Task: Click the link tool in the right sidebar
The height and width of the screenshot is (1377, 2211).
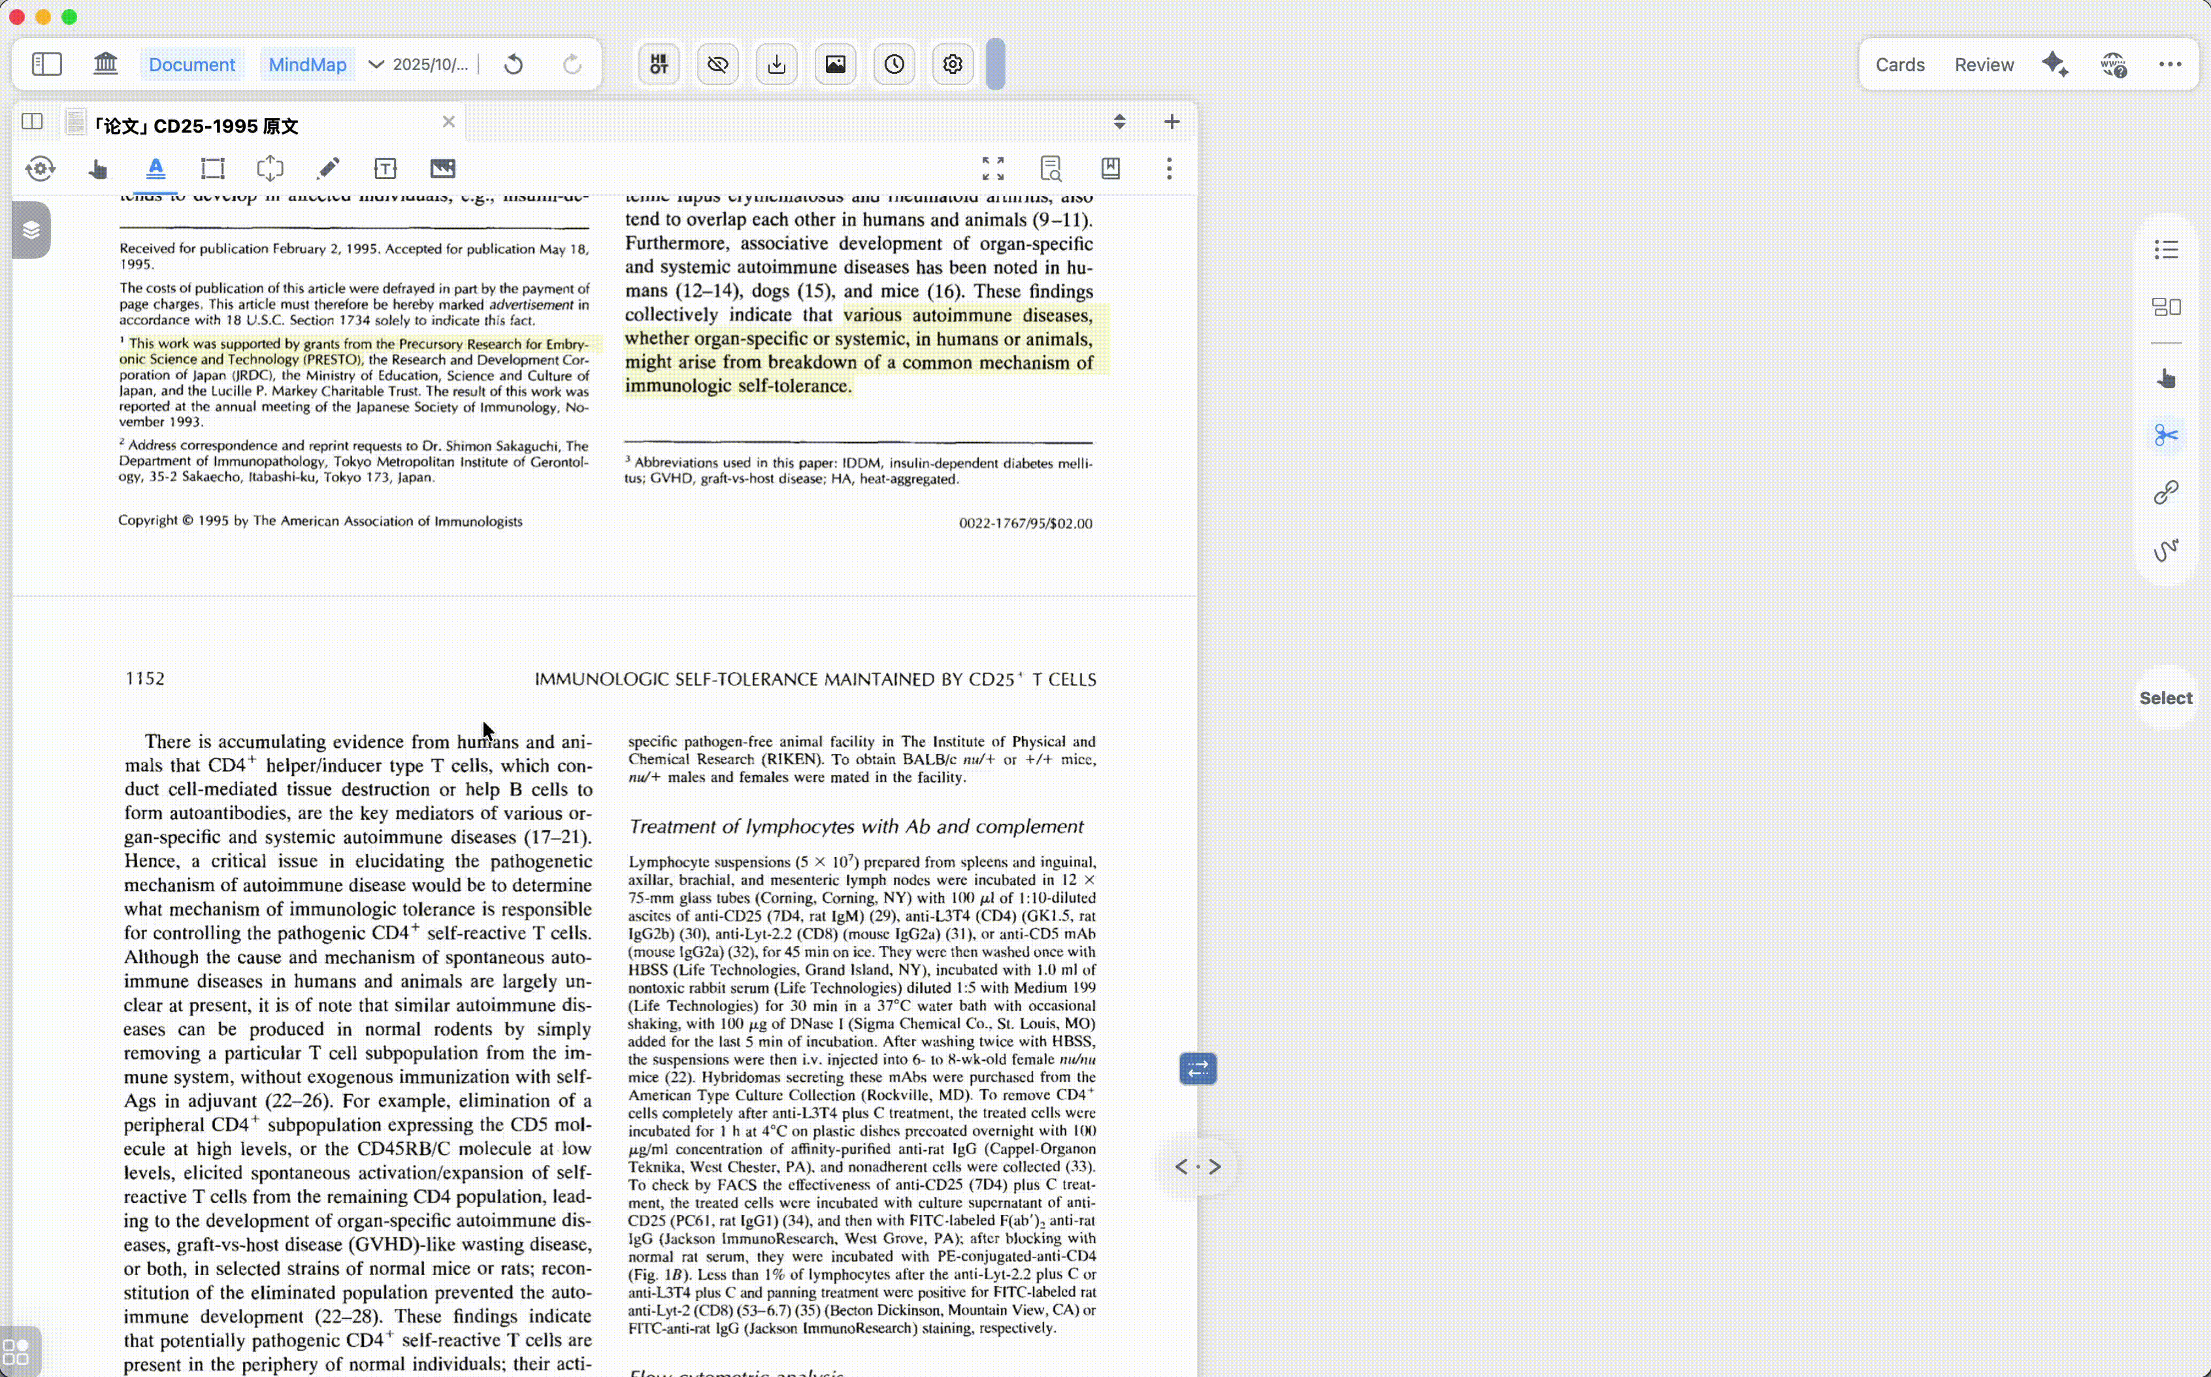Action: point(2165,491)
